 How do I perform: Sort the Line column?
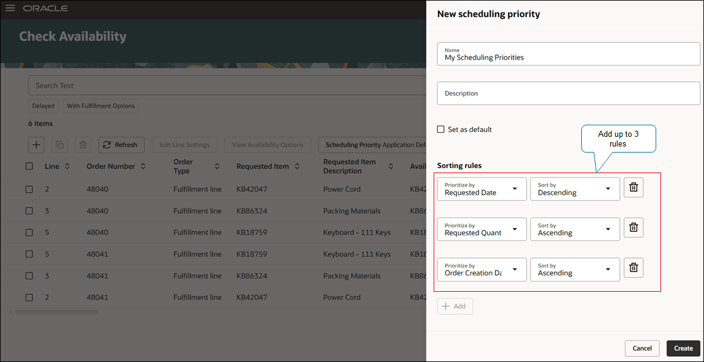click(x=67, y=166)
